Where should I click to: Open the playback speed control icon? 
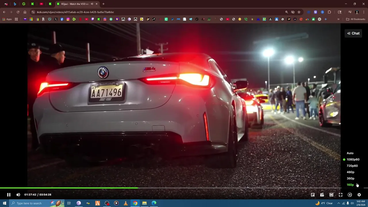click(x=350, y=195)
